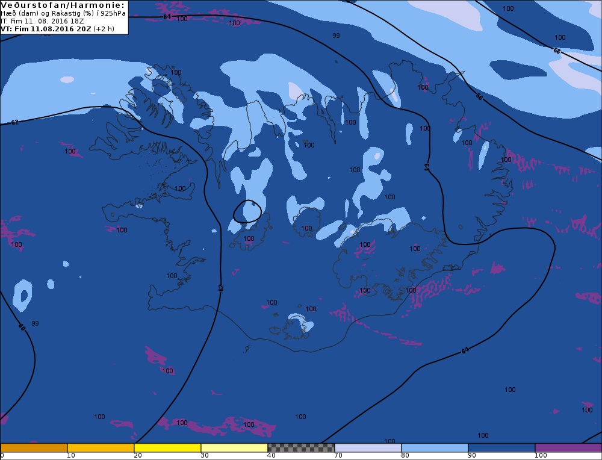Choose the pale yellow 30–40 legend swatch
The image size is (602, 460).
point(234,448)
